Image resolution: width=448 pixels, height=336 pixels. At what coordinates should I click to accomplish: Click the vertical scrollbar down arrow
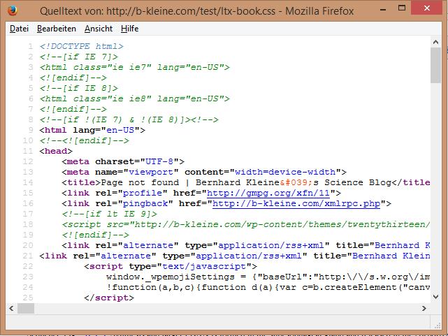pos(435,297)
